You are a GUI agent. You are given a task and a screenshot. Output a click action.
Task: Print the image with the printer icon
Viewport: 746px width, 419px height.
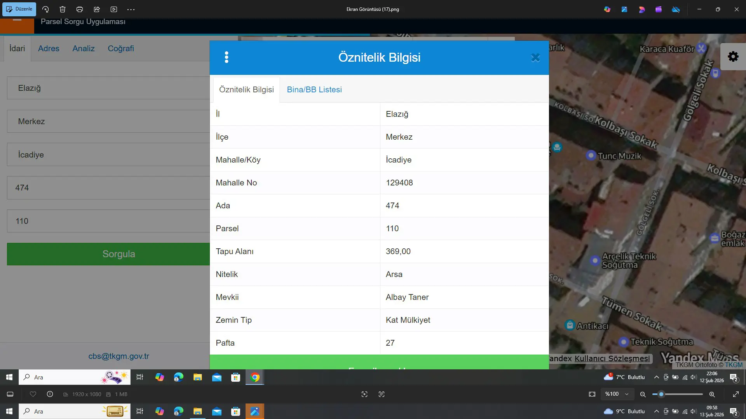click(80, 9)
